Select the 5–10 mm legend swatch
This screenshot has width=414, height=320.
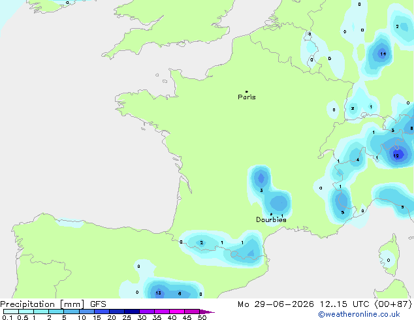tap(71, 312)
